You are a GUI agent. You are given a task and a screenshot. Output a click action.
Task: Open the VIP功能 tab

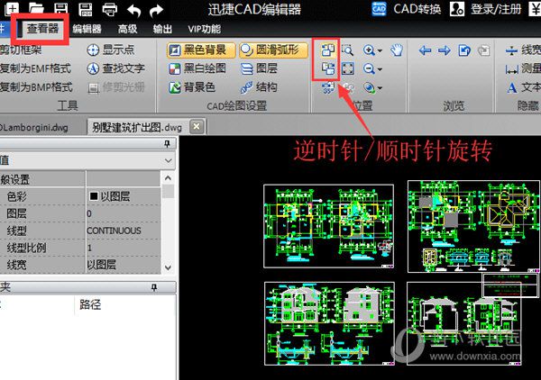(x=205, y=29)
